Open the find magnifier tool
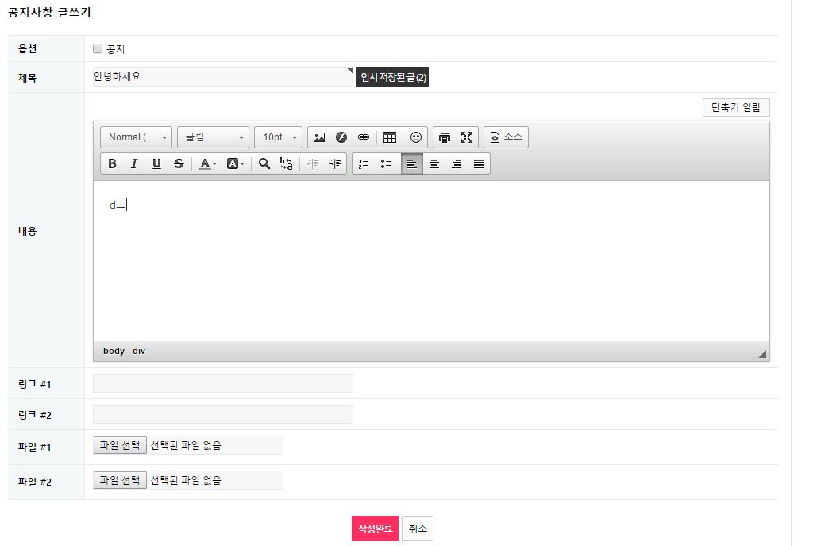This screenshot has height=546, width=813. tap(264, 163)
